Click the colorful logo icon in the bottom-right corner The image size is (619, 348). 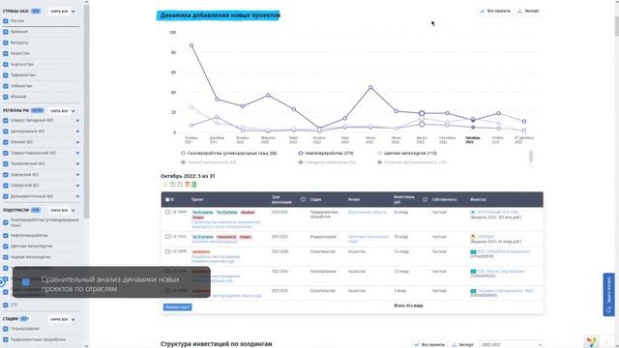pos(591,341)
